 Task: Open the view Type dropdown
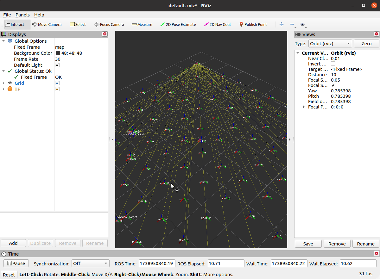[330, 43]
